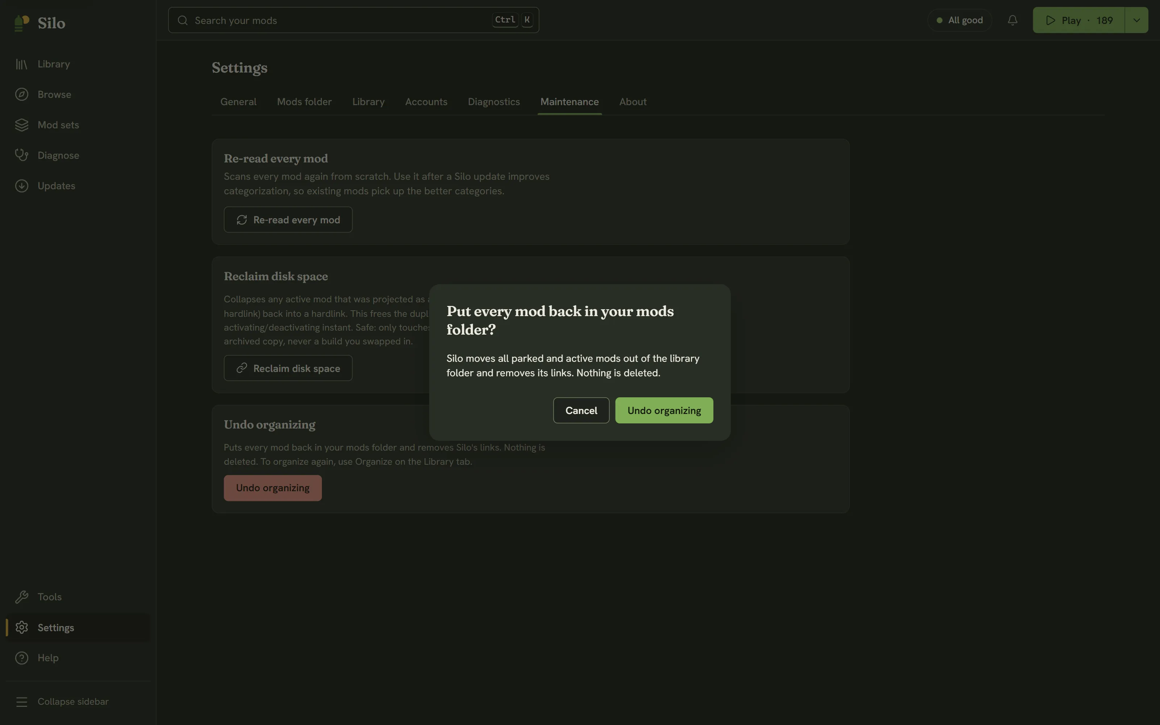The height and width of the screenshot is (725, 1160).
Task: Switch to the General tab
Action: [238, 101]
